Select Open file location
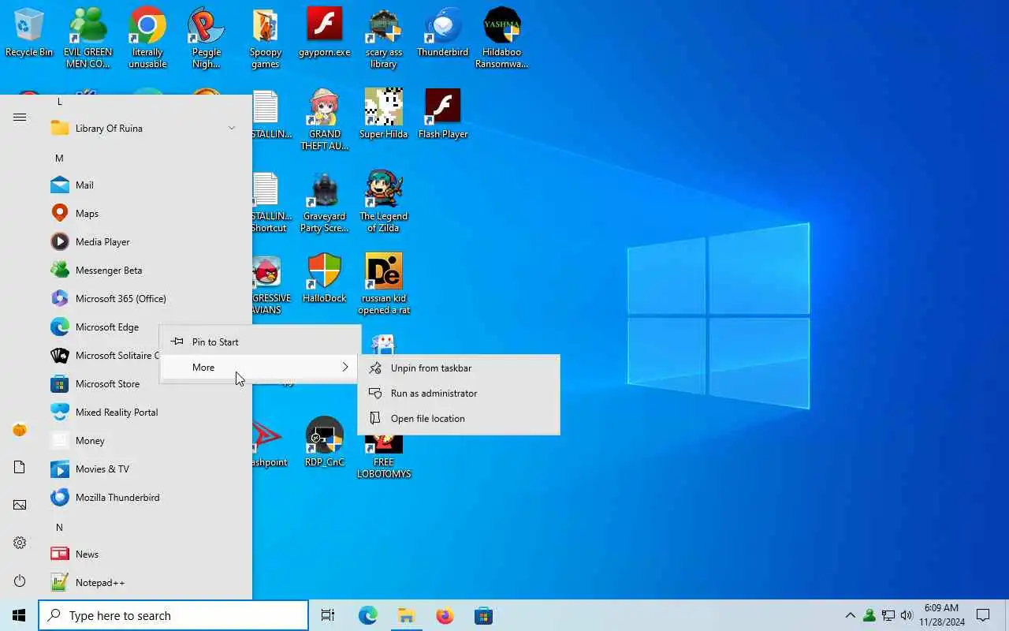1009x631 pixels. coord(459,418)
